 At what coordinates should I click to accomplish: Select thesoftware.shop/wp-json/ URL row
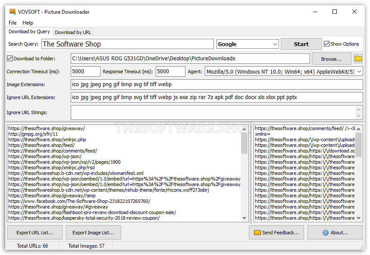(45, 156)
